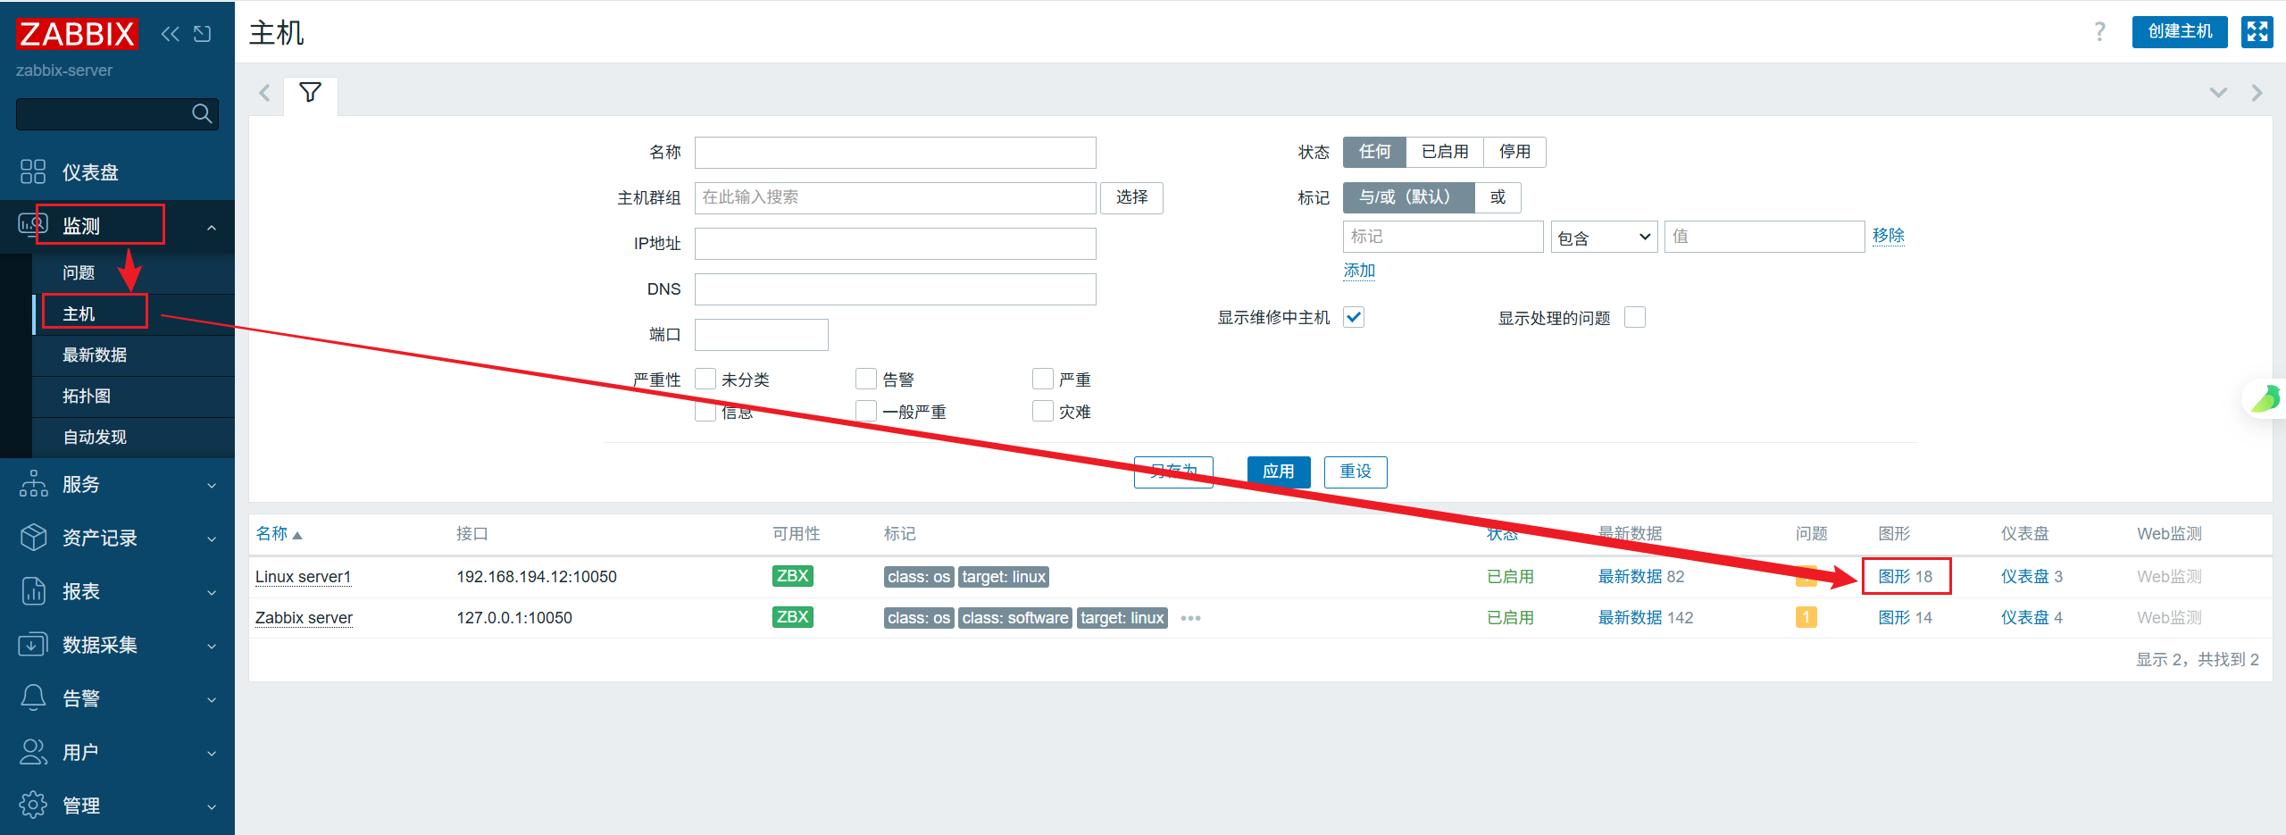Uncheck 显示维修中主机 checkbox

tap(1354, 317)
